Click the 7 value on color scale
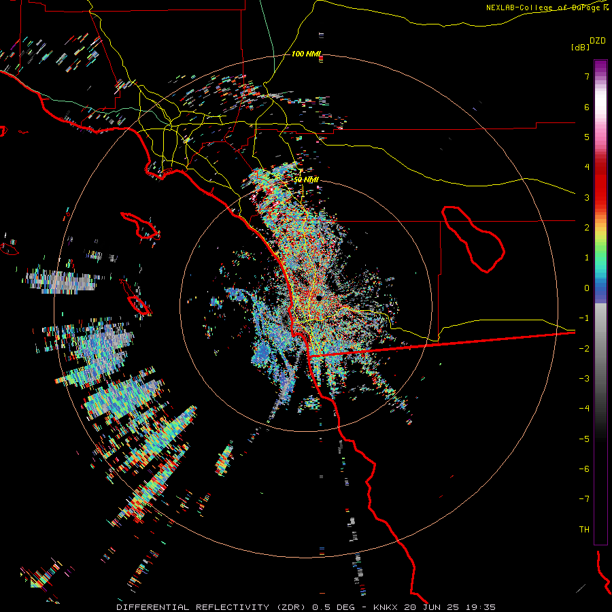The width and height of the screenshot is (612, 612). (587, 76)
